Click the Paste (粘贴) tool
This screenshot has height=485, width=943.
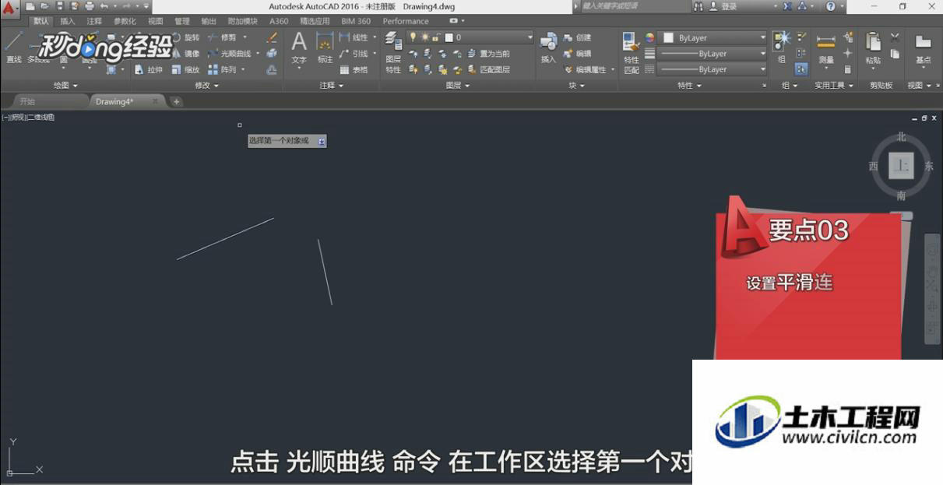click(873, 48)
